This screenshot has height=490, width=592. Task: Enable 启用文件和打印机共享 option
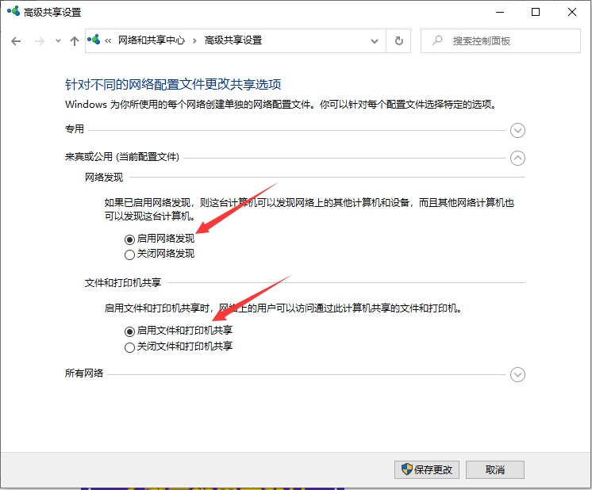point(130,331)
